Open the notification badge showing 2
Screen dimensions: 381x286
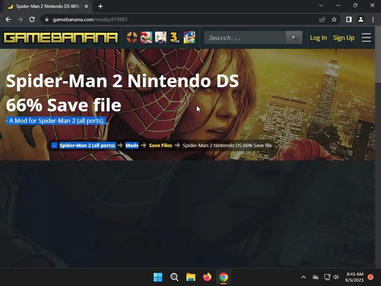point(371,277)
